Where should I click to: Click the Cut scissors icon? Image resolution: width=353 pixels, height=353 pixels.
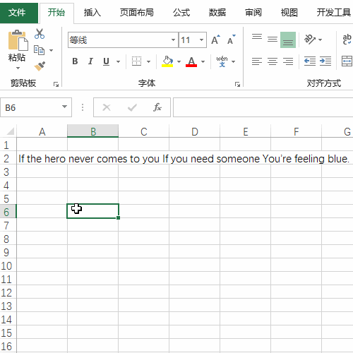[x=40, y=34]
